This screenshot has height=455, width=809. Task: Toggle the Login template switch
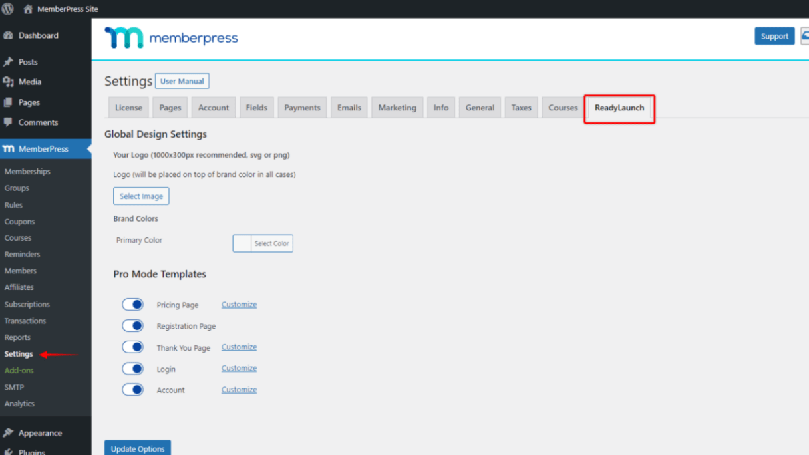133,369
